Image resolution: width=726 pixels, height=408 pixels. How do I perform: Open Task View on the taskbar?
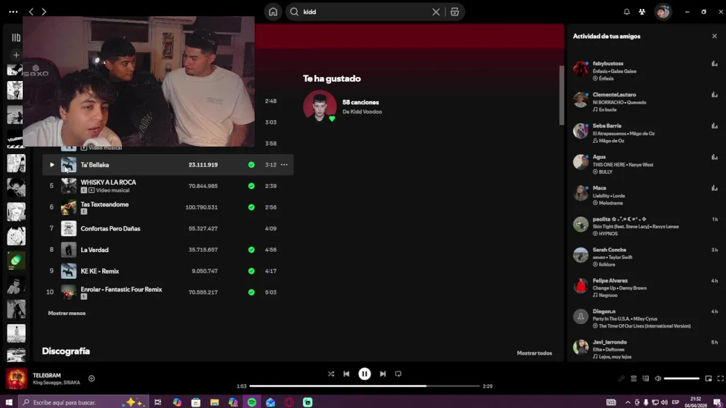tap(158, 402)
